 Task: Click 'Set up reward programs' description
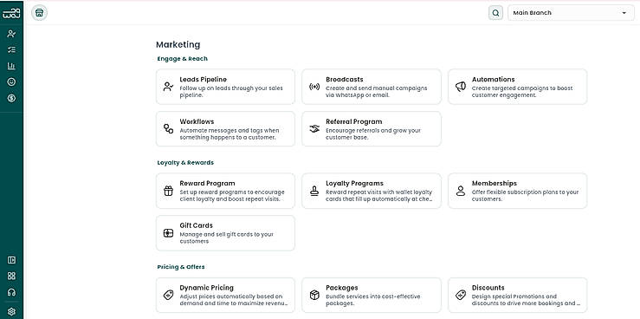(x=232, y=196)
